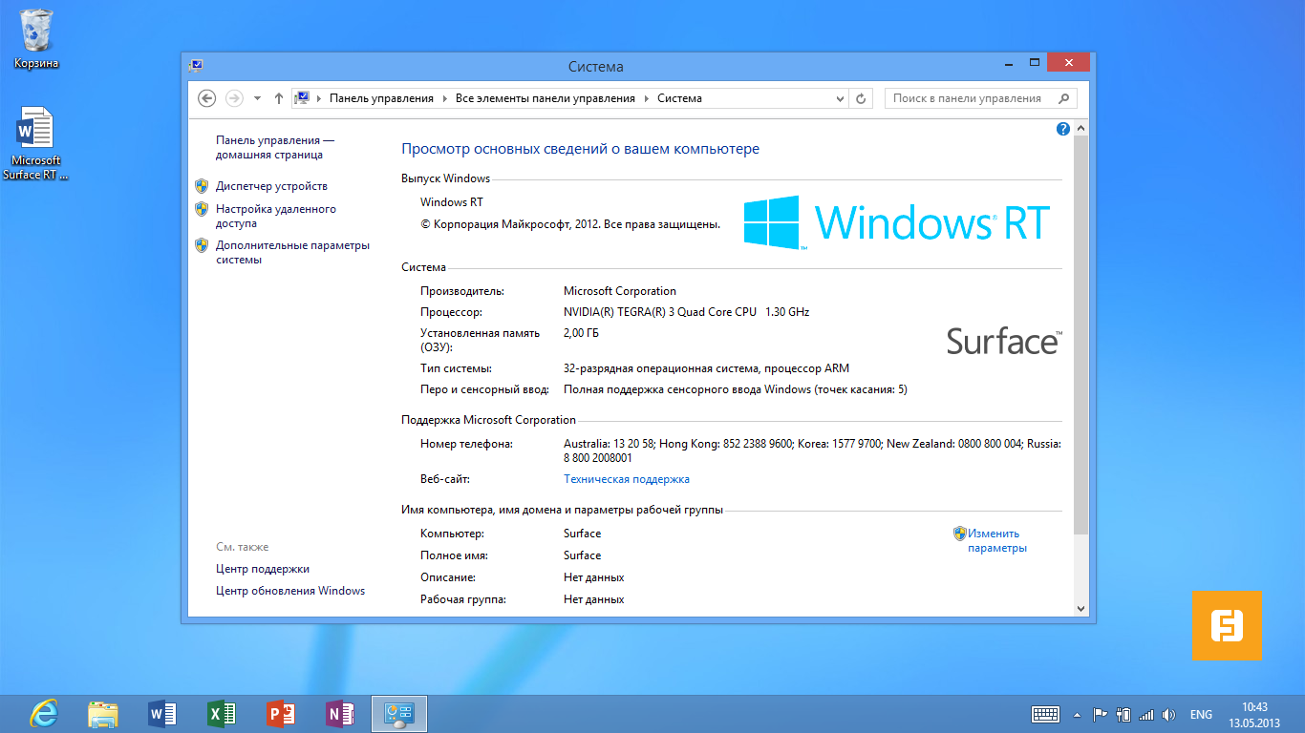Open PowerPoint from the taskbar
This screenshot has height=733, width=1305.
(x=281, y=714)
